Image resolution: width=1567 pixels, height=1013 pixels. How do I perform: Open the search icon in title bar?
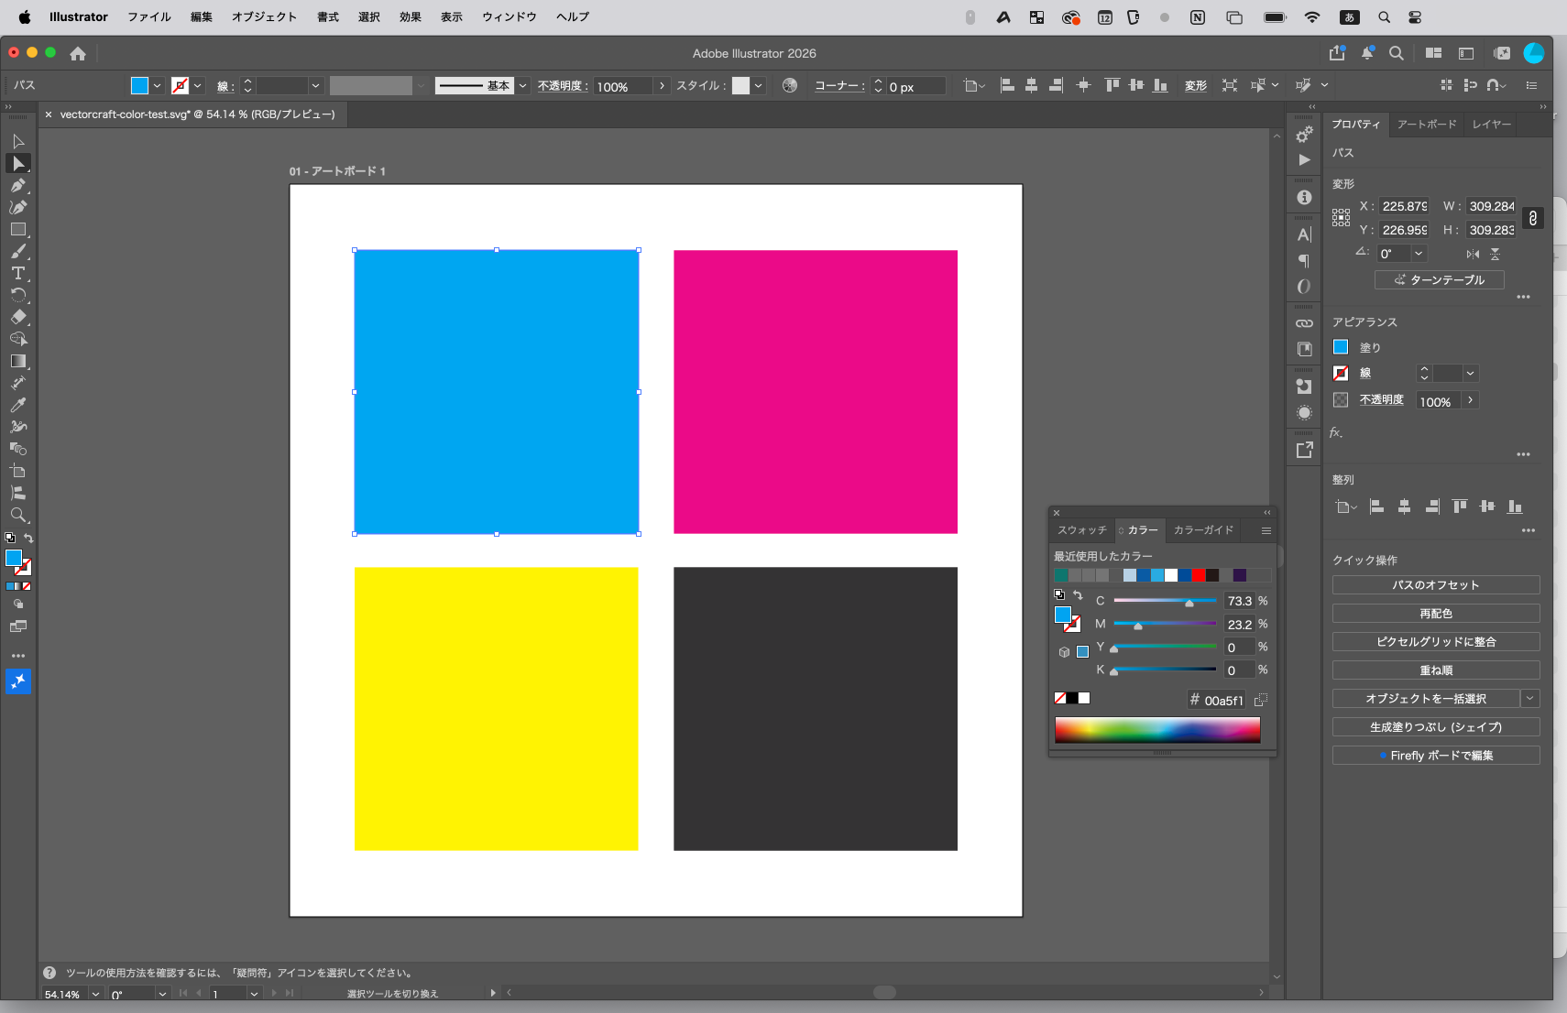[x=1397, y=53]
